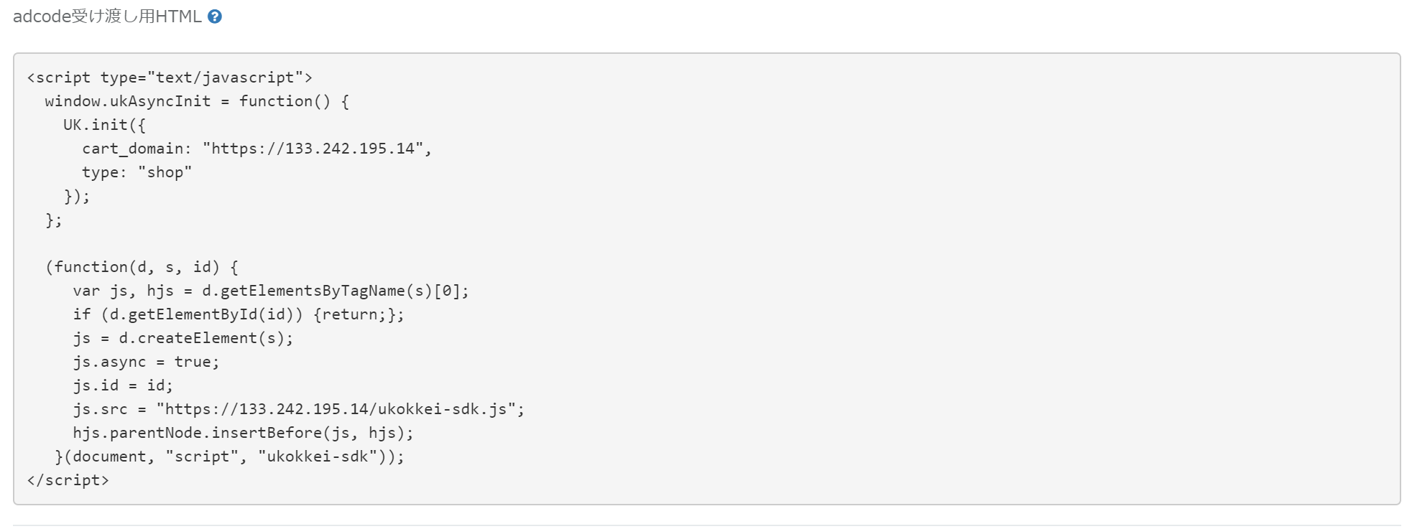Click the "ukokkei-sdk" id argument string
This screenshot has height=529, width=1412.
pyautogui.click(x=318, y=457)
